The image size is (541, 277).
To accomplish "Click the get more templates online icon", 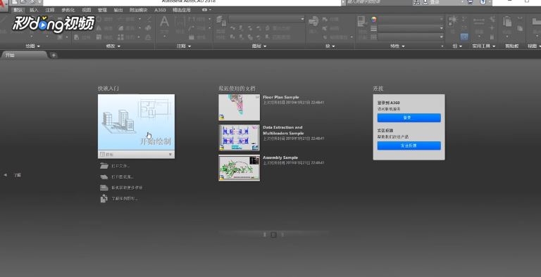I will [104, 188].
